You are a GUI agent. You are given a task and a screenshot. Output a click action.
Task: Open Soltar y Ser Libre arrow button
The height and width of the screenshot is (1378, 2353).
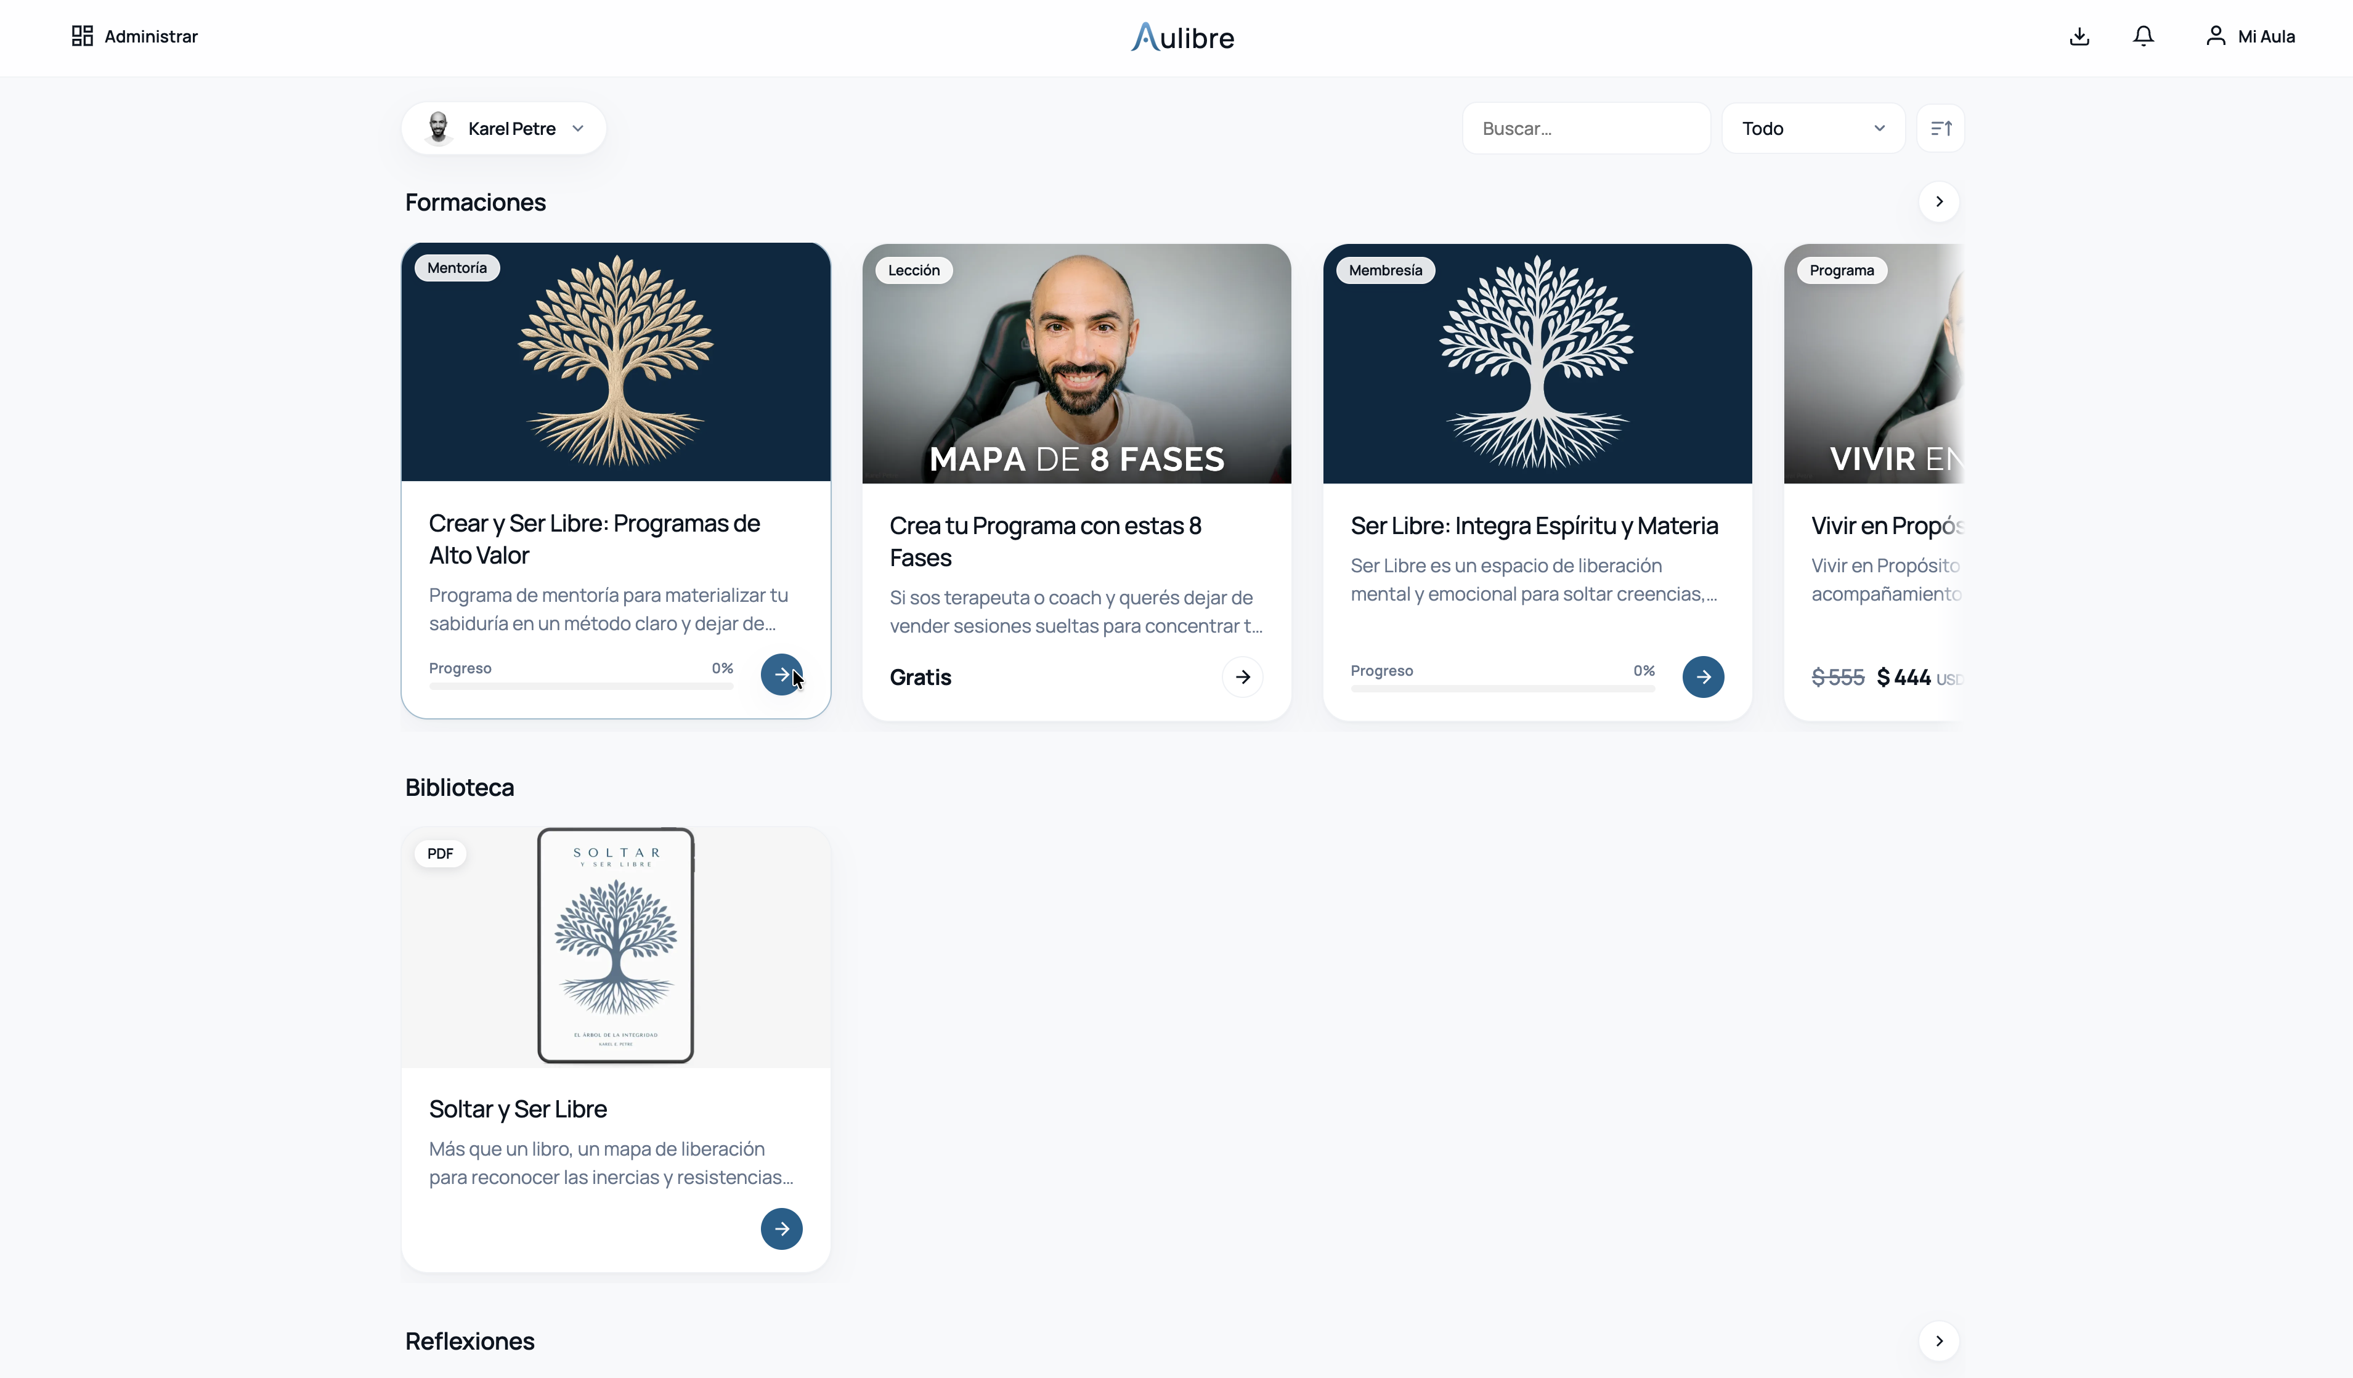pos(781,1229)
